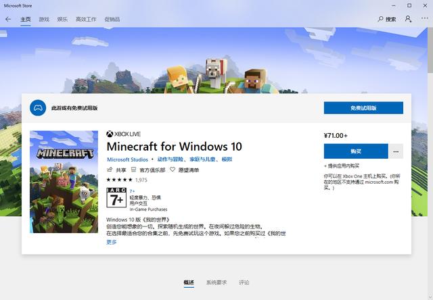Open the Microsoft Studios publisher link
The image size is (433, 300).
[127, 159]
